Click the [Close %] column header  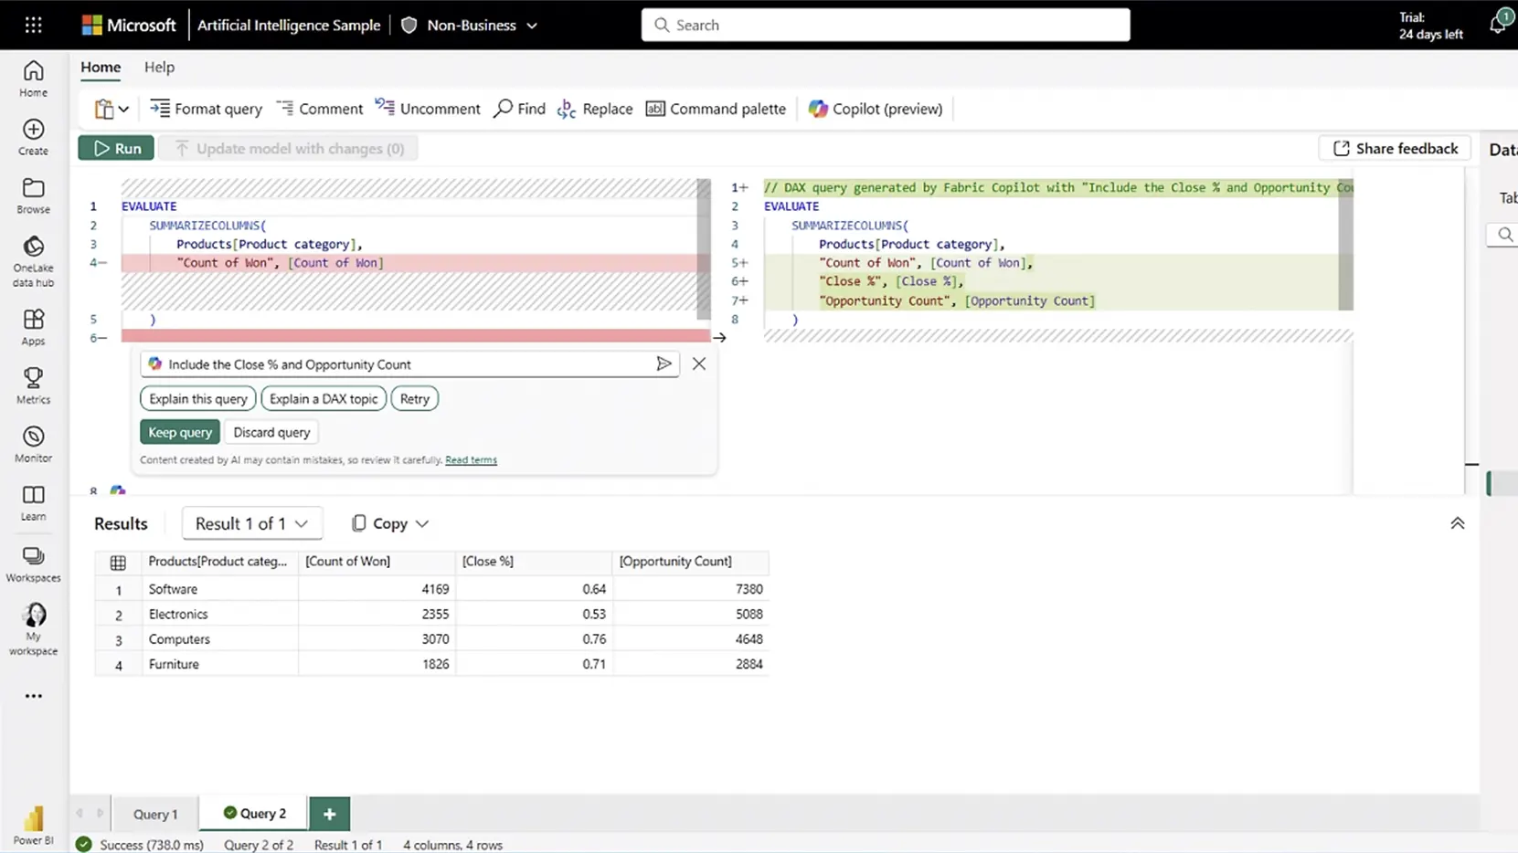(x=534, y=561)
